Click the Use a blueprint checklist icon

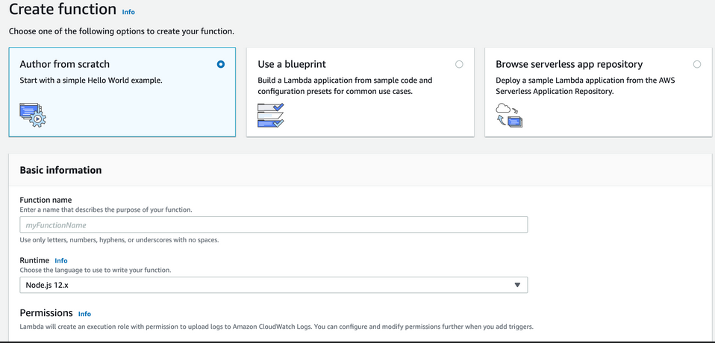point(270,115)
